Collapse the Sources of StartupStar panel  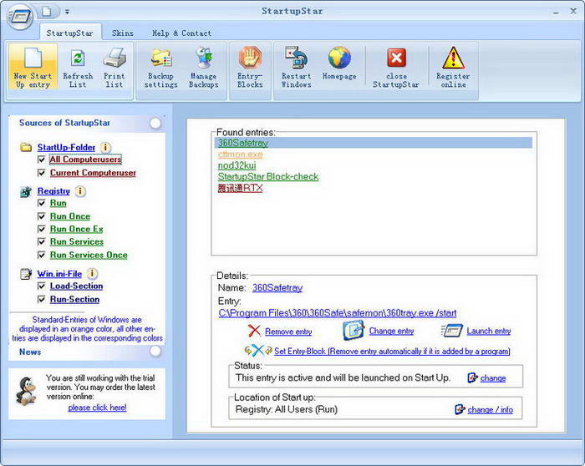(155, 124)
